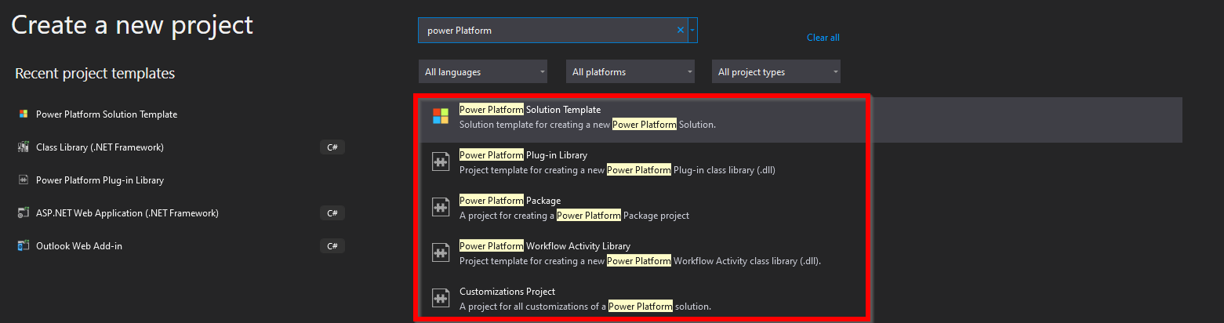Click C# tag beside Outlook Web Add-in
This screenshot has height=323, width=1224.
[332, 246]
